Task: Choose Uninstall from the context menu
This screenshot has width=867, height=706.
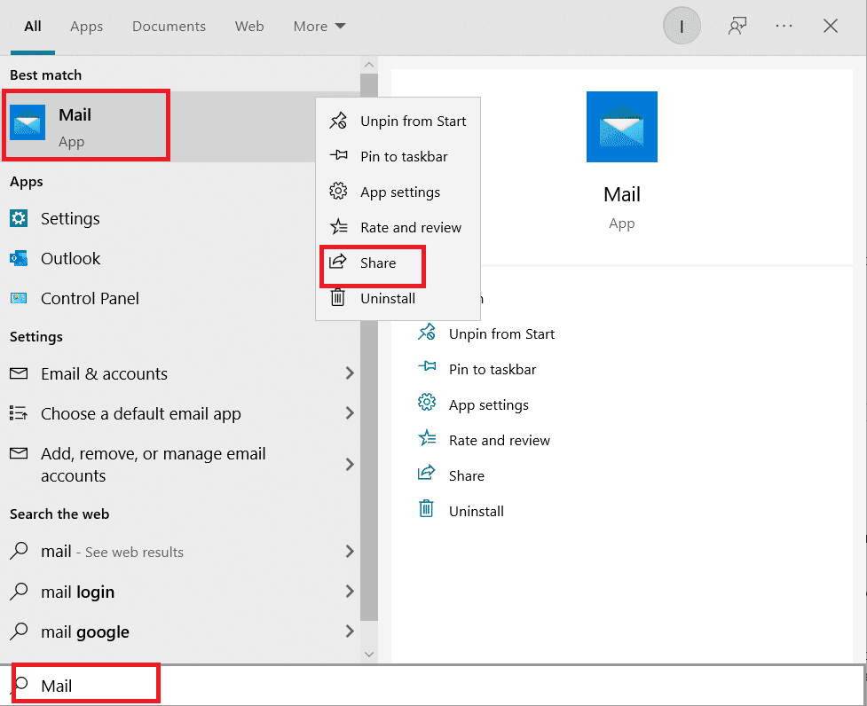Action: pyautogui.click(x=387, y=299)
